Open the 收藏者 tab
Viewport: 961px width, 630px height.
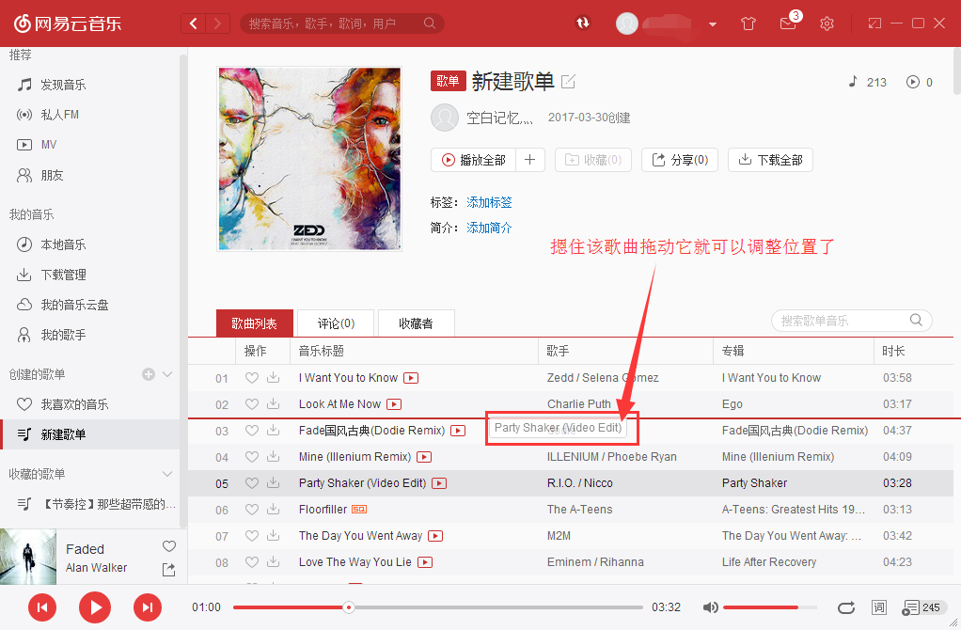click(415, 323)
